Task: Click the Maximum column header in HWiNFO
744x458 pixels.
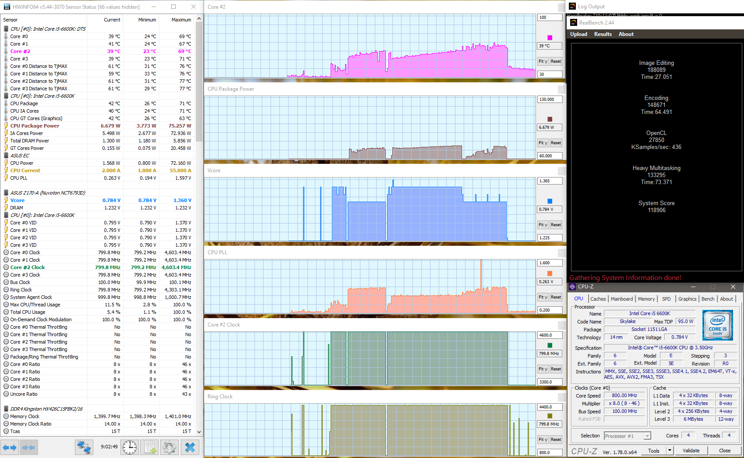Action: pyautogui.click(x=176, y=20)
